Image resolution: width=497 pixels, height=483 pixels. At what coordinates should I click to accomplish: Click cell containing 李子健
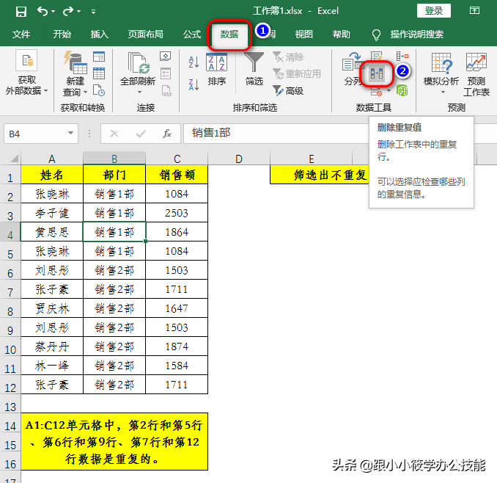[x=51, y=213]
